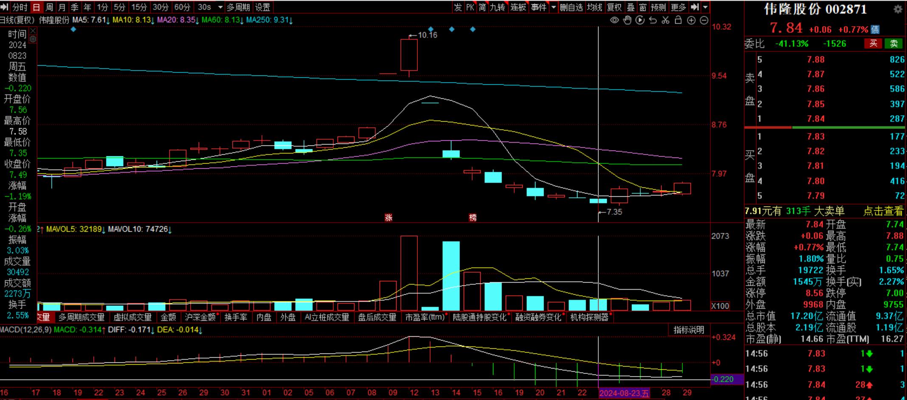This screenshot has height=400, width=907.
Task: Select the 机构探测器 indicator tab
Action: click(589, 317)
